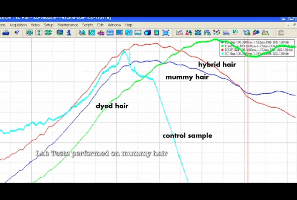The width and height of the screenshot is (297, 200).
Task: Open the Maintenance menu
Action: 68,25
